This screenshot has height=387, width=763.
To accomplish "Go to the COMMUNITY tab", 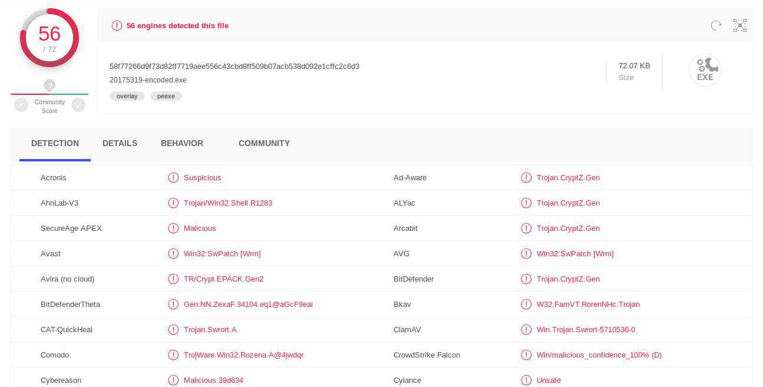I will 264,143.
